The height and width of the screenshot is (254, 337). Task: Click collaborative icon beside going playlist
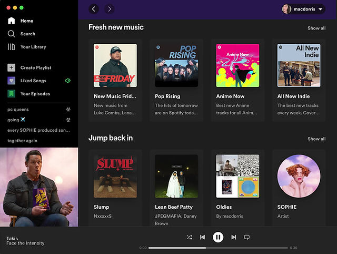[x=68, y=120]
